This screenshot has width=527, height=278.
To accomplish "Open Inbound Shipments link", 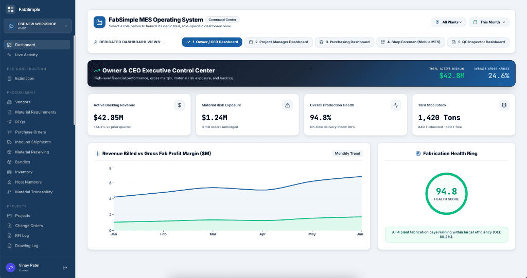I will pos(37,142).
